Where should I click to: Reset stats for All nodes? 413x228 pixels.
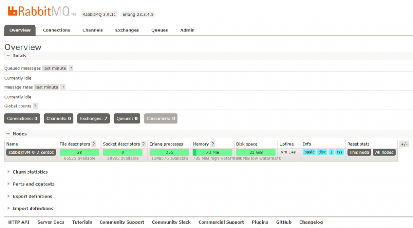tap(384, 153)
